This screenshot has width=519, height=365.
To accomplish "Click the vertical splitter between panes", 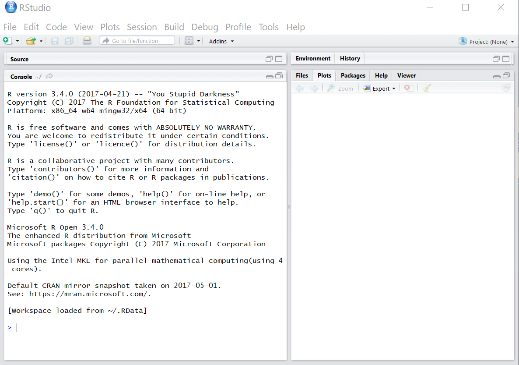I will [289, 207].
